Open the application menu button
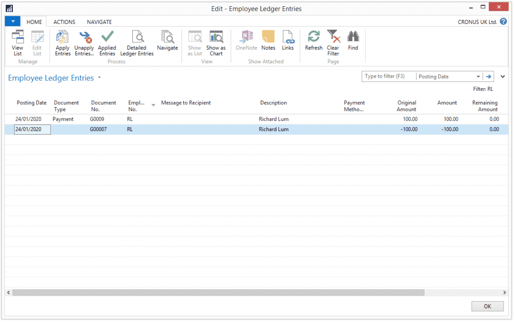The width and height of the screenshot is (514, 322). 12,21
